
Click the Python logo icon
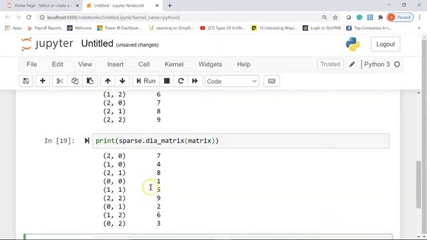click(353, 44)
